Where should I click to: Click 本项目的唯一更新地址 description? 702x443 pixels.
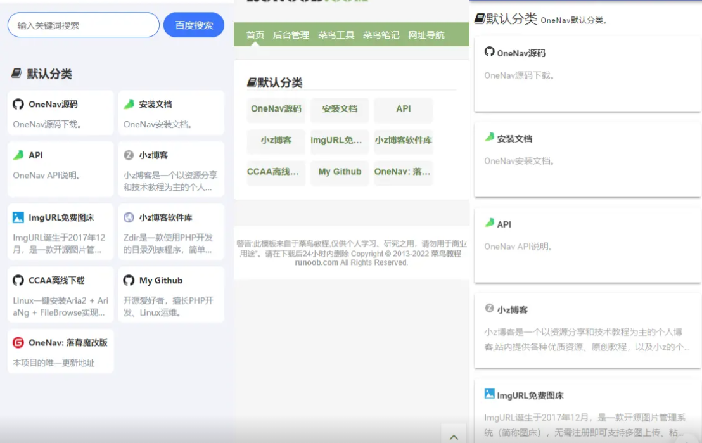[54, 363]
